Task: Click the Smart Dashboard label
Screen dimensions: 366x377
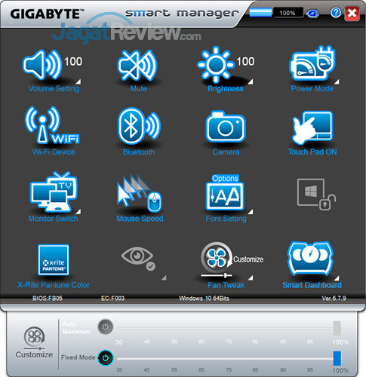Action: (x=312, y=285)
